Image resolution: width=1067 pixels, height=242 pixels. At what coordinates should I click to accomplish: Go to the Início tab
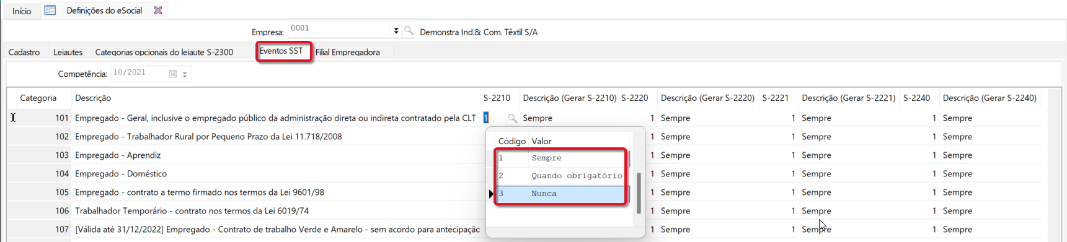click(x=22, y=11)
